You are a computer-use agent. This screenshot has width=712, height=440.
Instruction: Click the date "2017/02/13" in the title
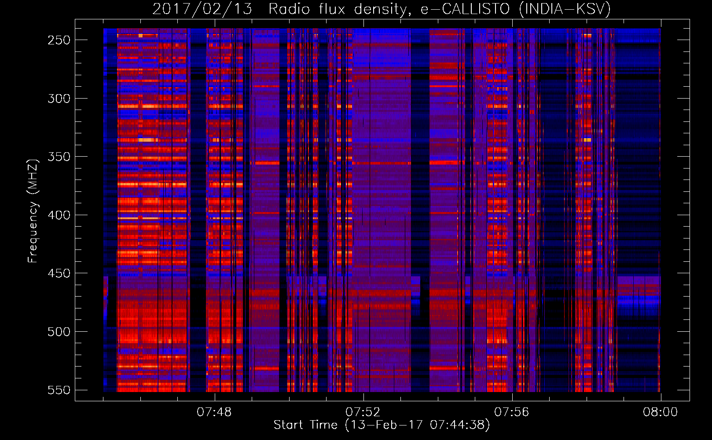pos(202,9)
